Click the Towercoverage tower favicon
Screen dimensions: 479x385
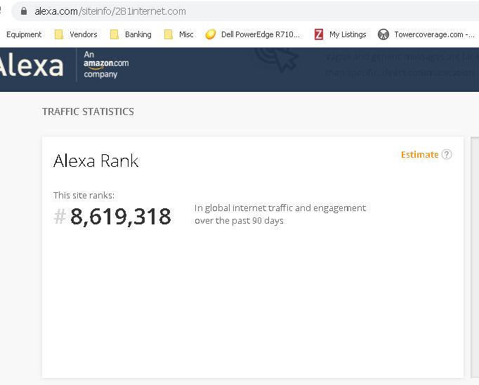click(383, 34)
